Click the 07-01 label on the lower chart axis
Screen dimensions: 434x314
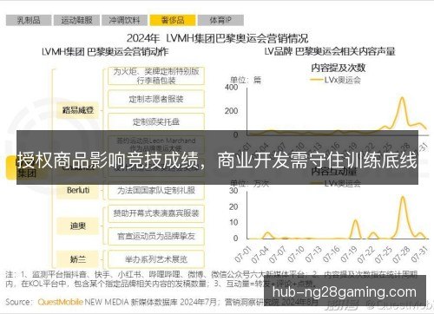click(243, 254)
